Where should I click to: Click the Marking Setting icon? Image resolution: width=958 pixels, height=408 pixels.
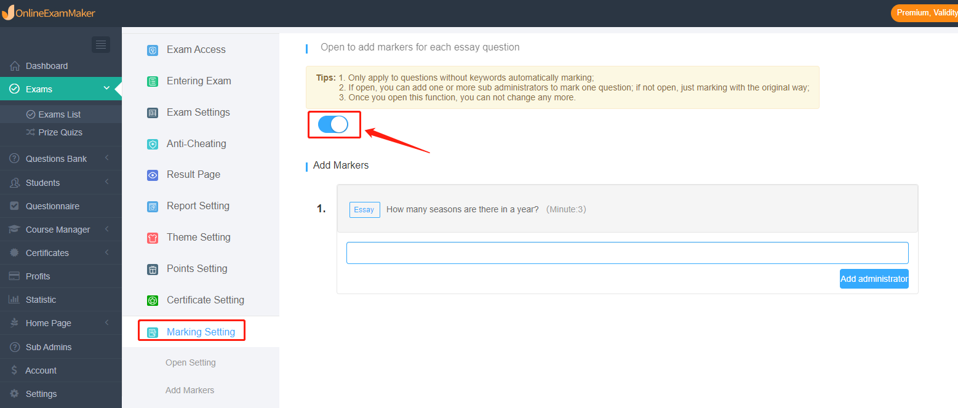[x=153, y=332]
